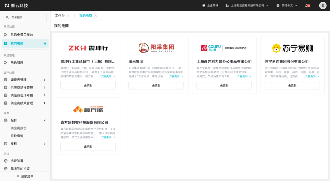Click 去采购 for 苏宁易购
The height and width of the screenshot is (181, 330).
click(292, 86)
